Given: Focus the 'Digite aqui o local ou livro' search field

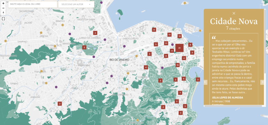Looking at the screenshot, I should tap(33, 4).
